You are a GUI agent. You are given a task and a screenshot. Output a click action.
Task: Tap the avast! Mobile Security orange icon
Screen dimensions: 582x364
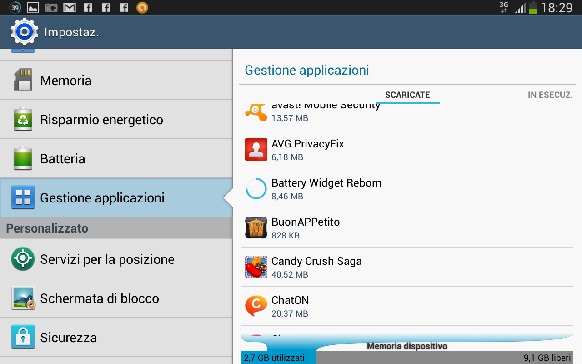coord(256,112)
